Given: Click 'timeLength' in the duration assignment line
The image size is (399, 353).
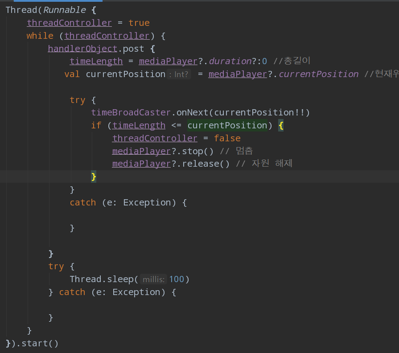Looking at the screenshot, I should pos(96,62).
